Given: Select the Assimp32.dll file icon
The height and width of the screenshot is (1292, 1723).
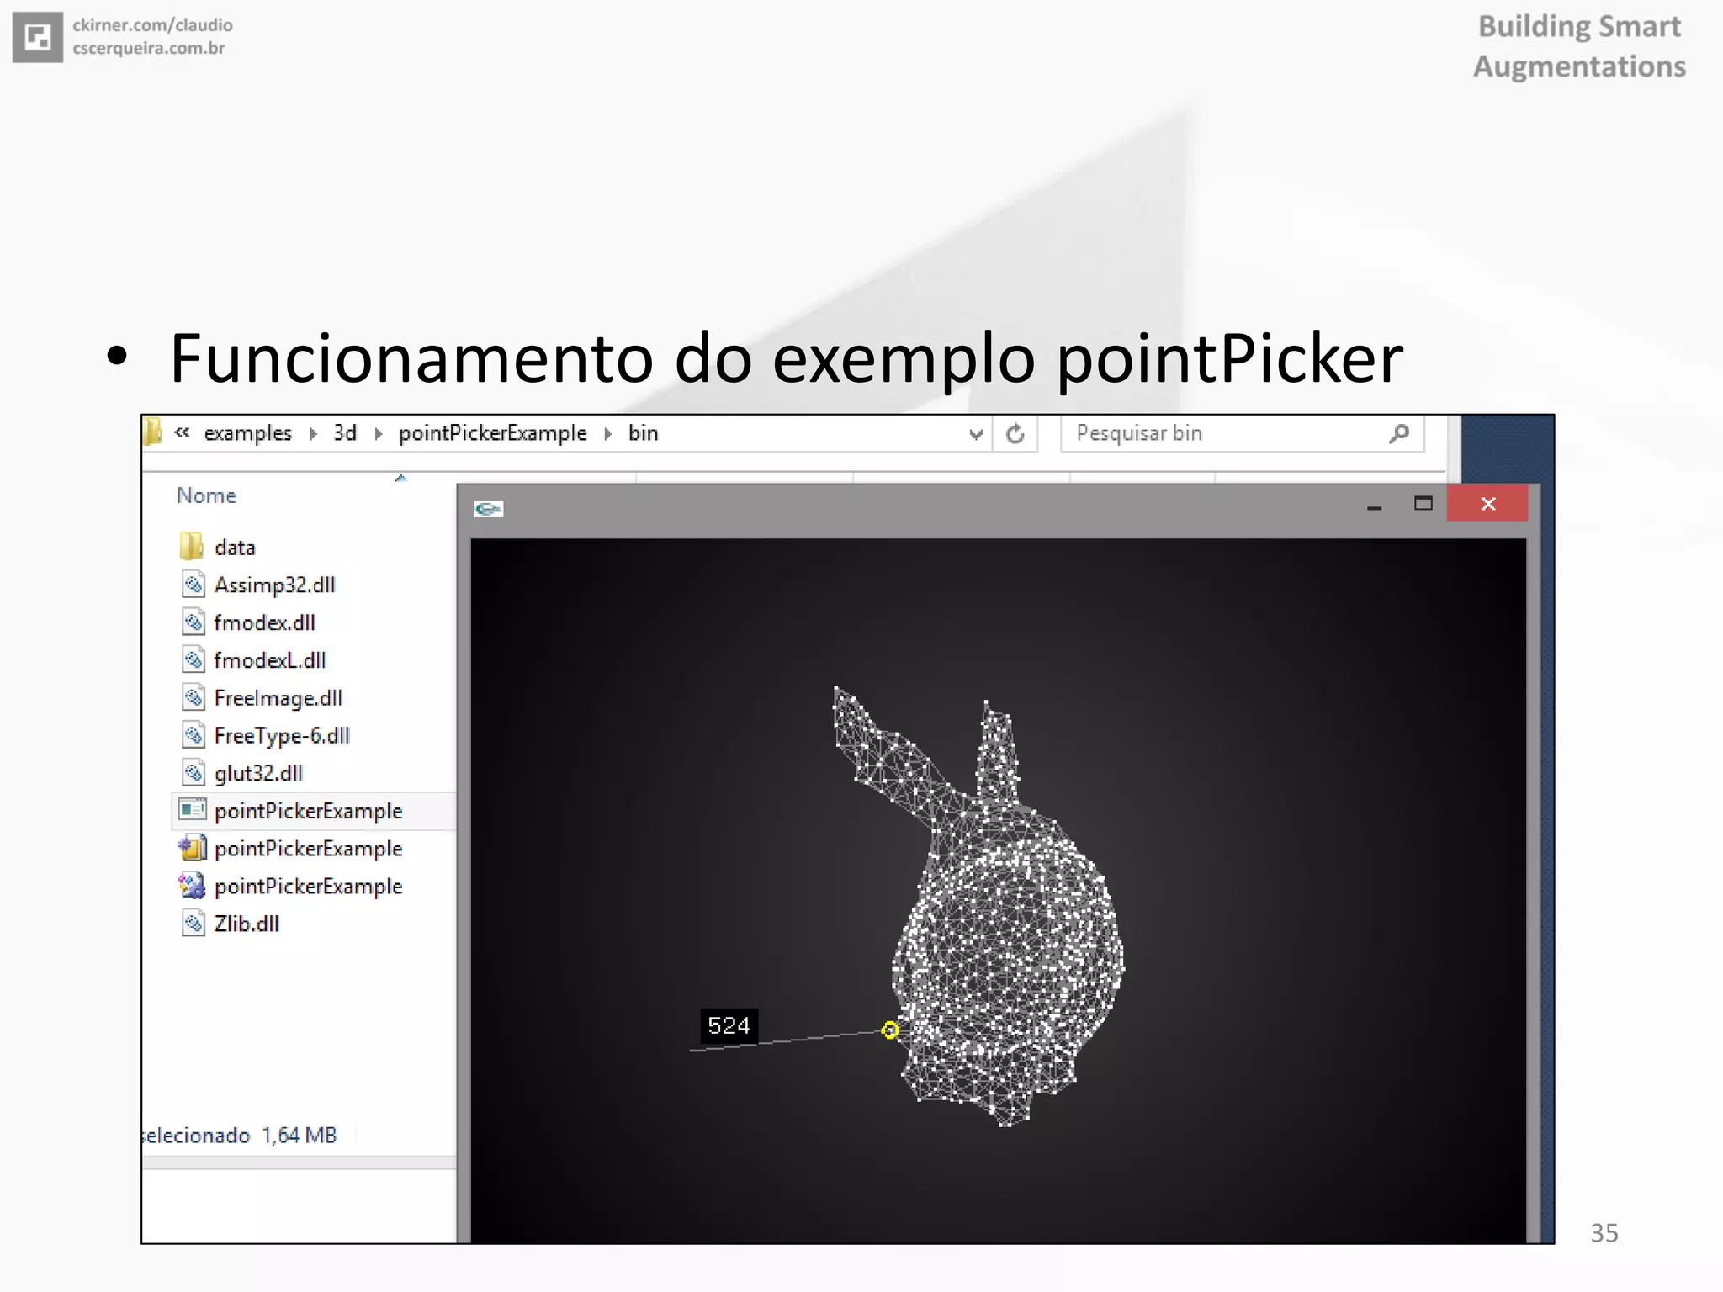Looking at the screenshot, I should click(194, 584).
